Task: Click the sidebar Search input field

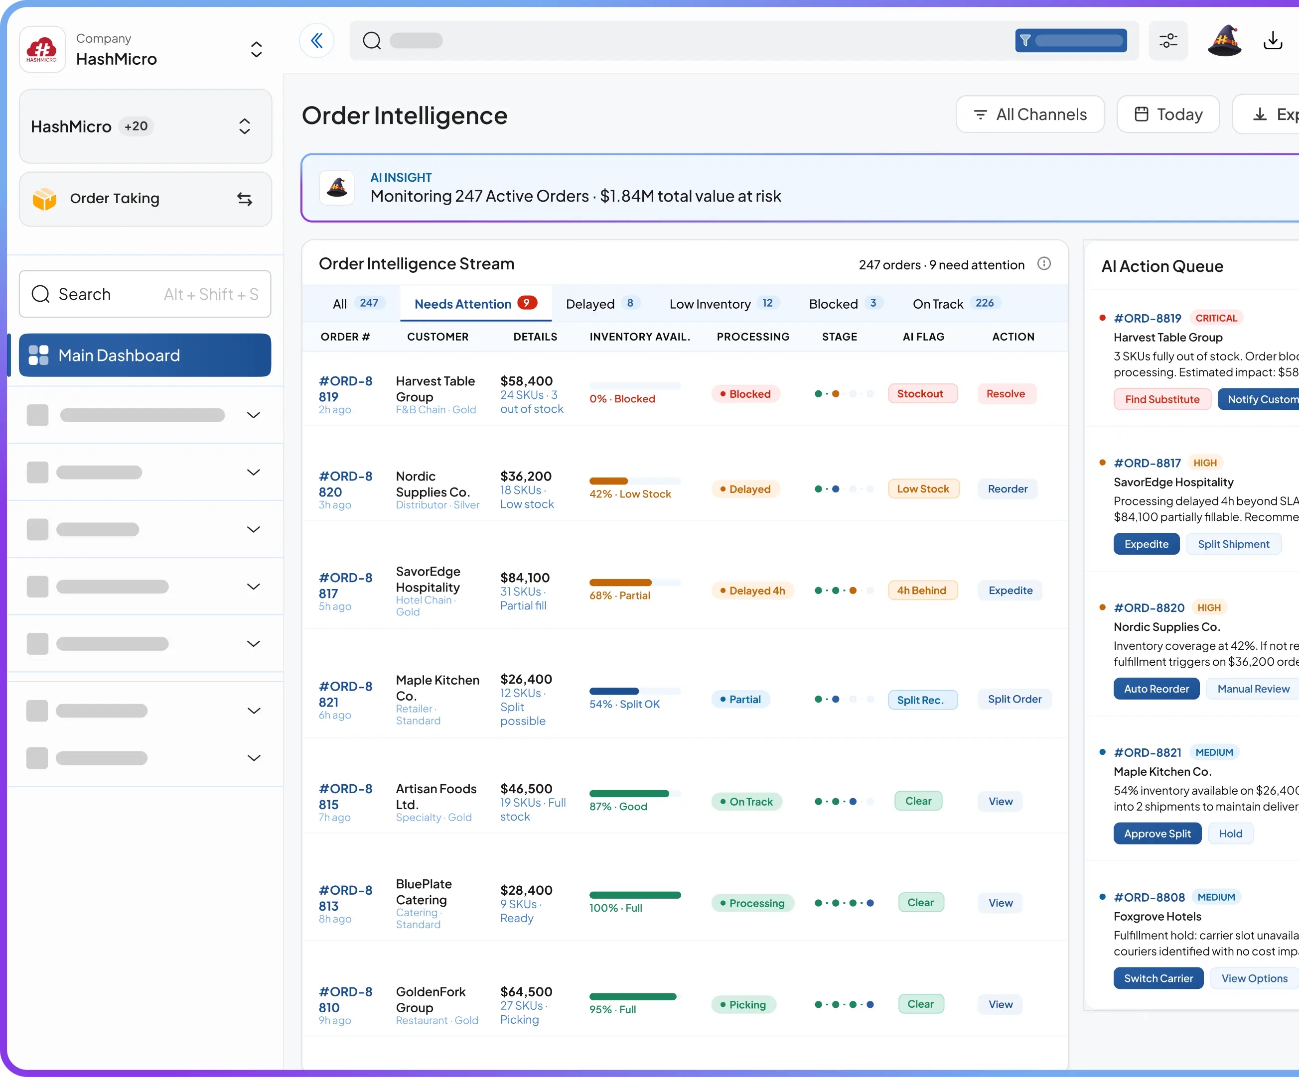Action: pos(145,294)
